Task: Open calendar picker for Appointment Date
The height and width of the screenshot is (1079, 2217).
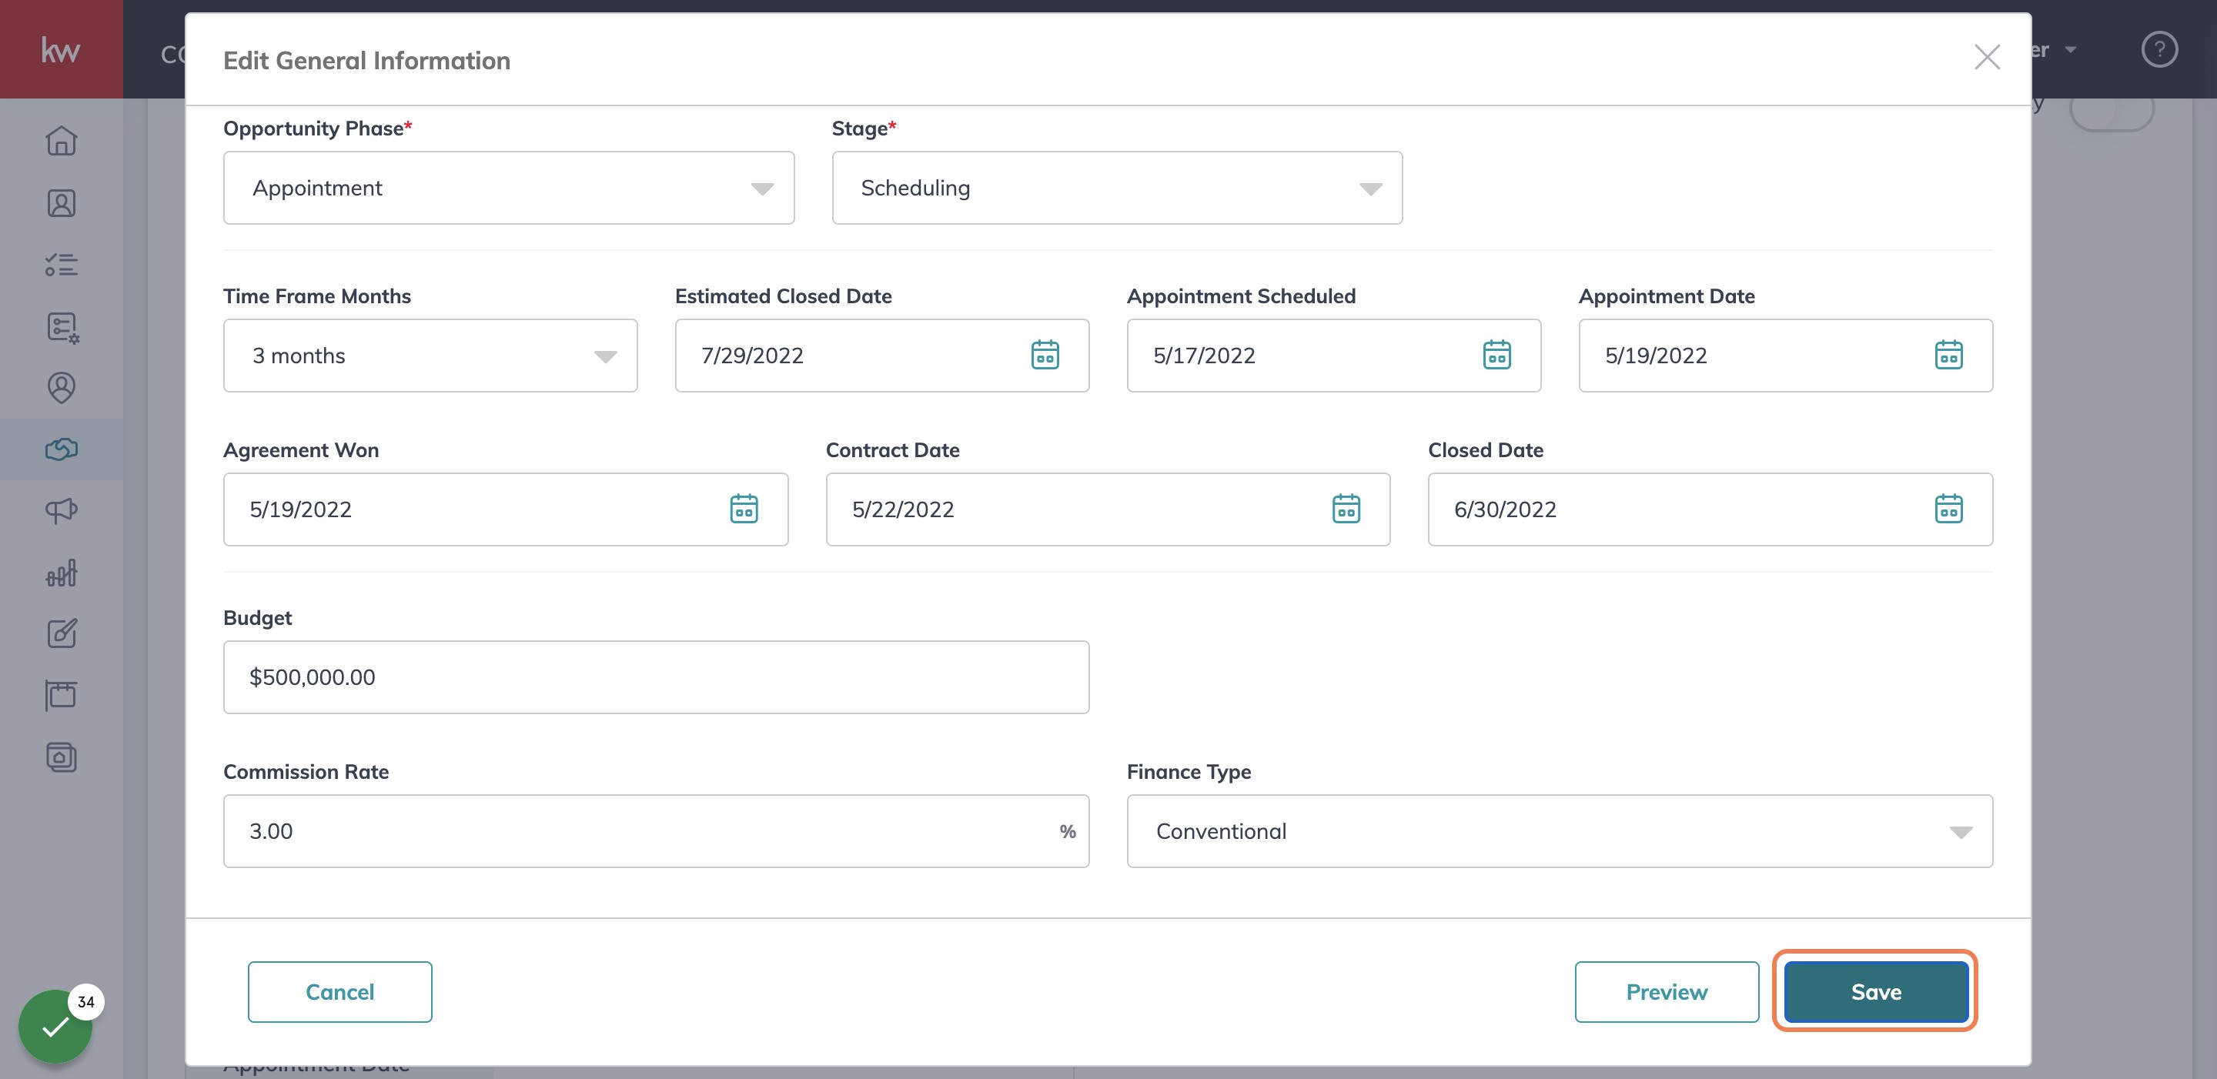Action: pyautogui.click(x=1948, y=356)
